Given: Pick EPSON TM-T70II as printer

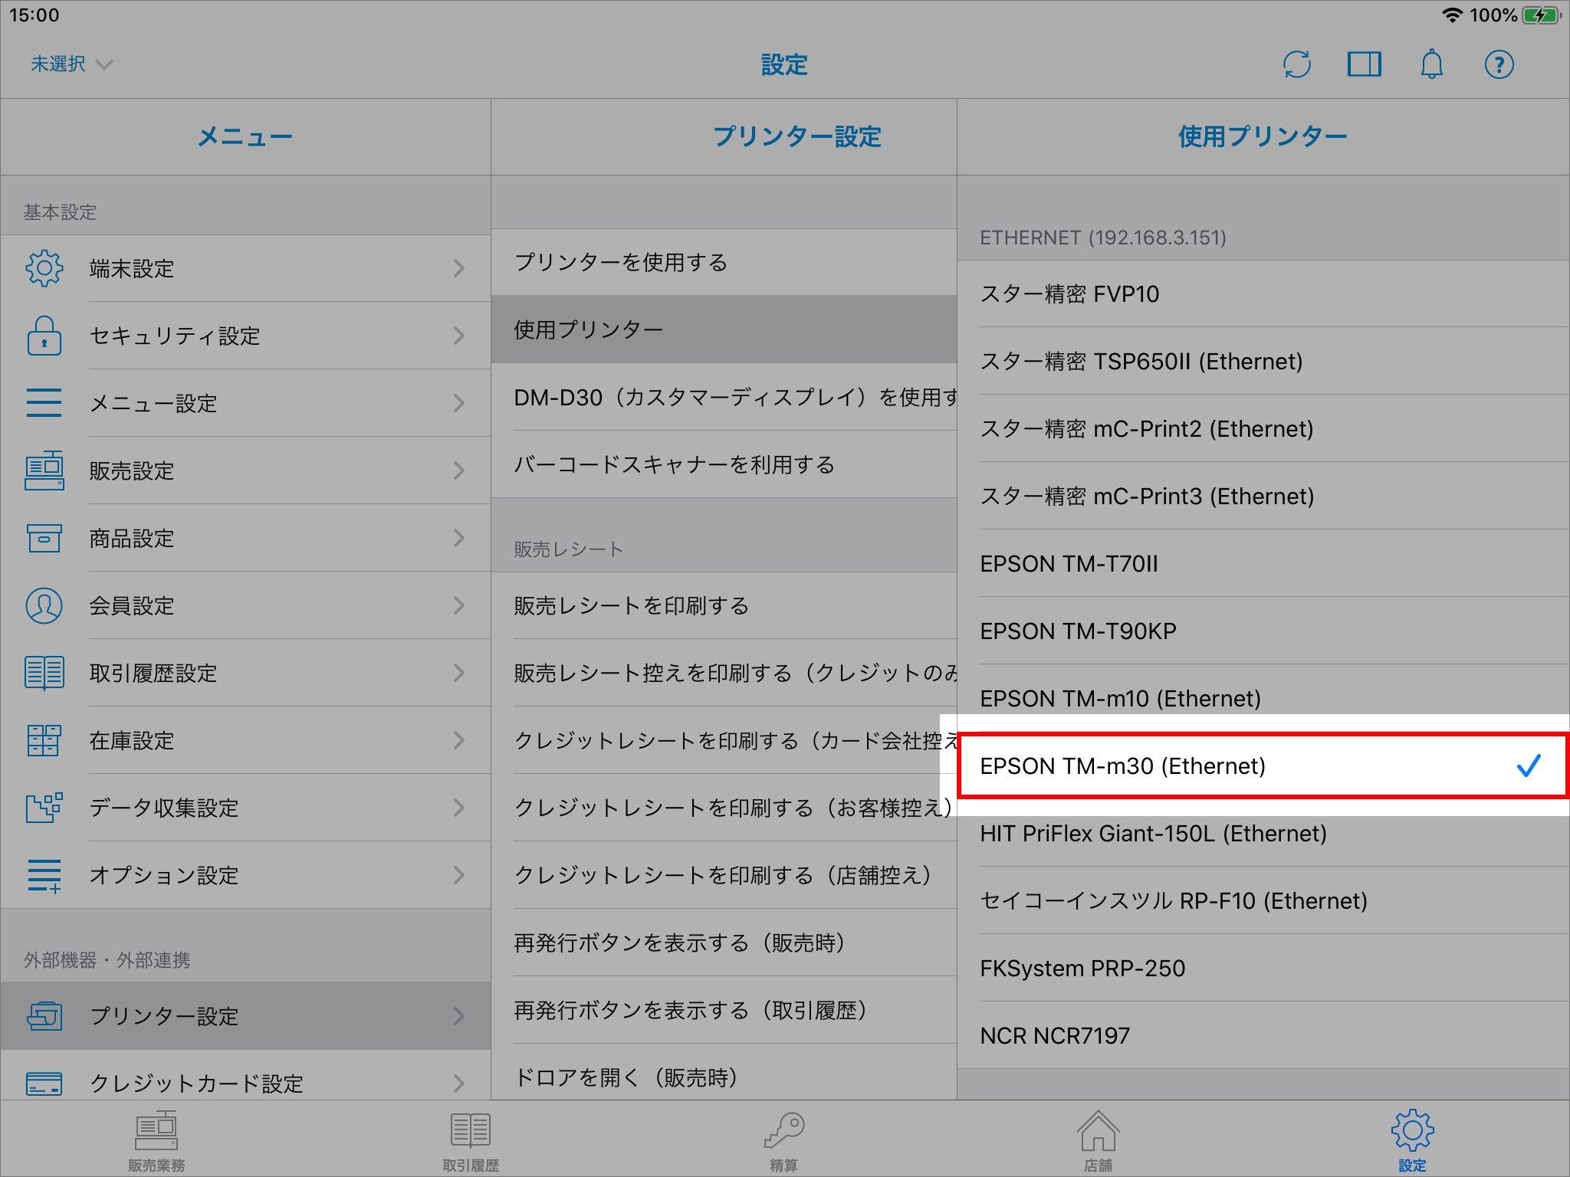Looking at the screenshot, I should point(1069,563).
